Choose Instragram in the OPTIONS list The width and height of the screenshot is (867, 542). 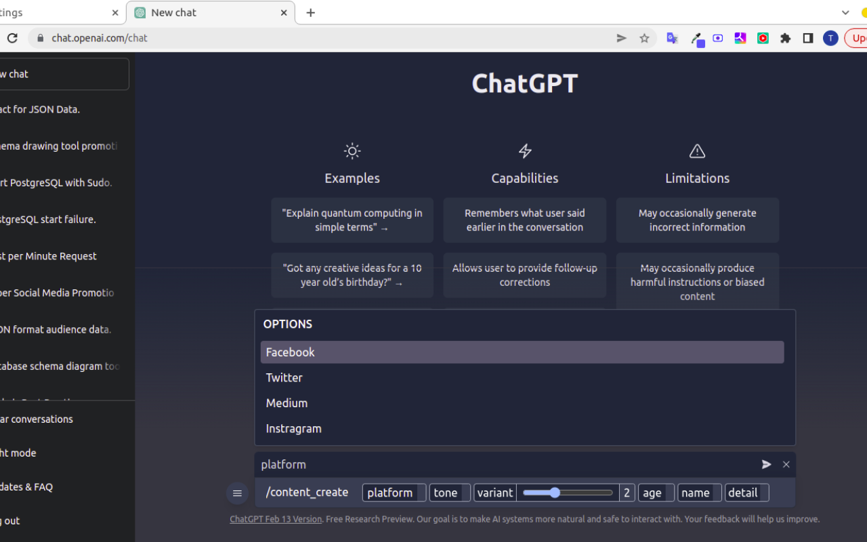click(x=522, y=428)
